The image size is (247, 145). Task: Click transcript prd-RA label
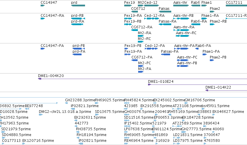[x=77, y=21]
